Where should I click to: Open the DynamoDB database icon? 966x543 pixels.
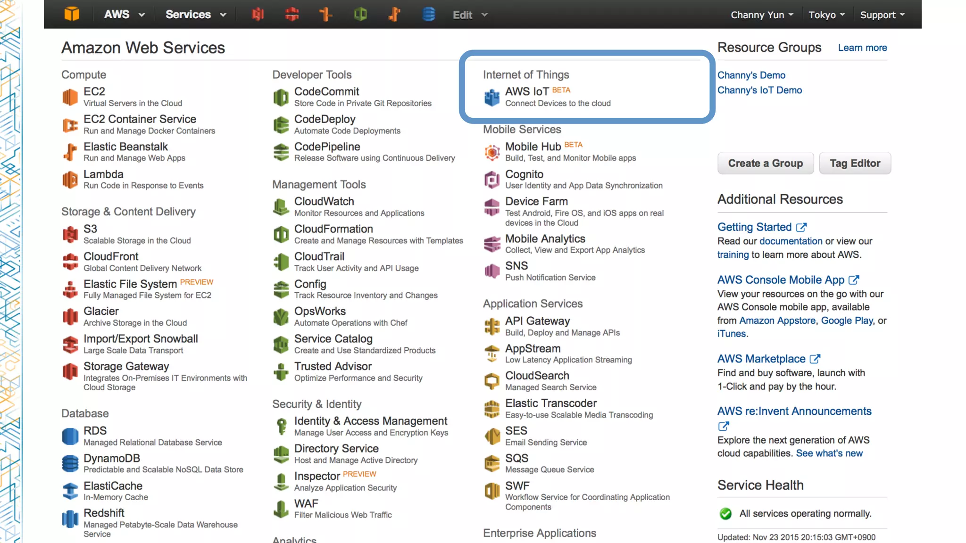(x=70, y=464)
